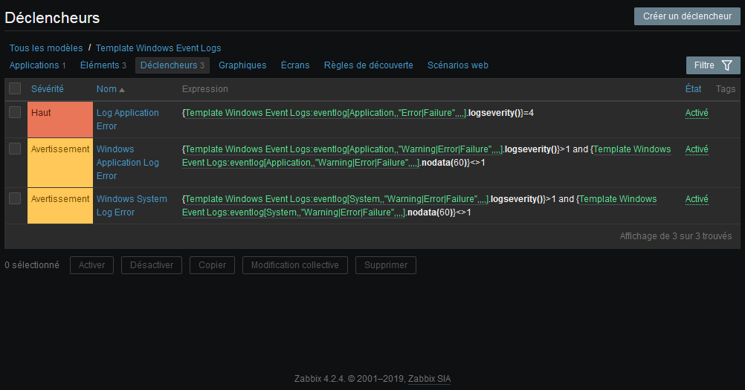Viewport: 745px width, 390px height.
Task: Go to the Graphiques tab
Action: point(242,65)
